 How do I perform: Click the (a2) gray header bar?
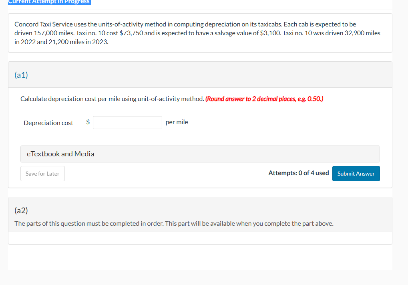pos(200,210)
